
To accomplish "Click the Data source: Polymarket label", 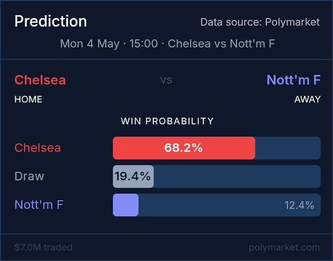I will 260,22.
